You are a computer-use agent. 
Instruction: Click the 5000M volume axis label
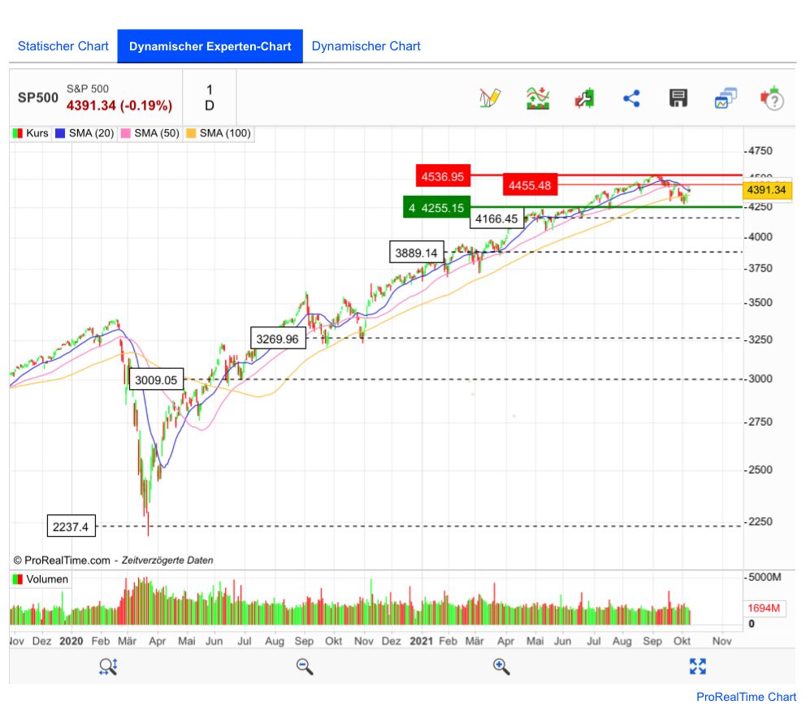click(765, 577)
